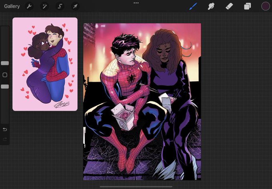Click the brush size slider handle
Viewport: 272px width, 189px height.
[5, 63]
